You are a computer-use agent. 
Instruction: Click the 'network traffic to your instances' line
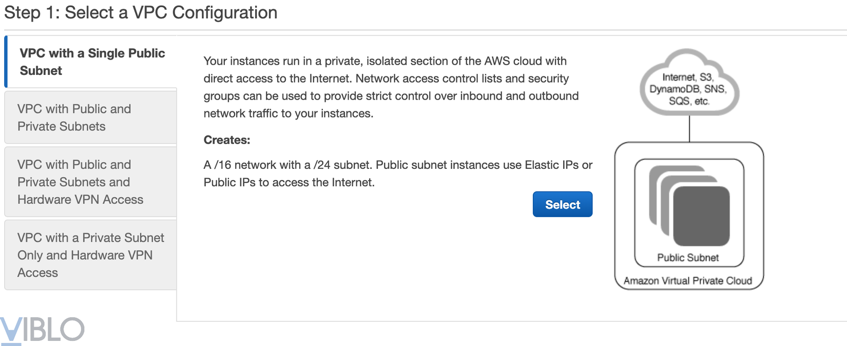[288, 113]
